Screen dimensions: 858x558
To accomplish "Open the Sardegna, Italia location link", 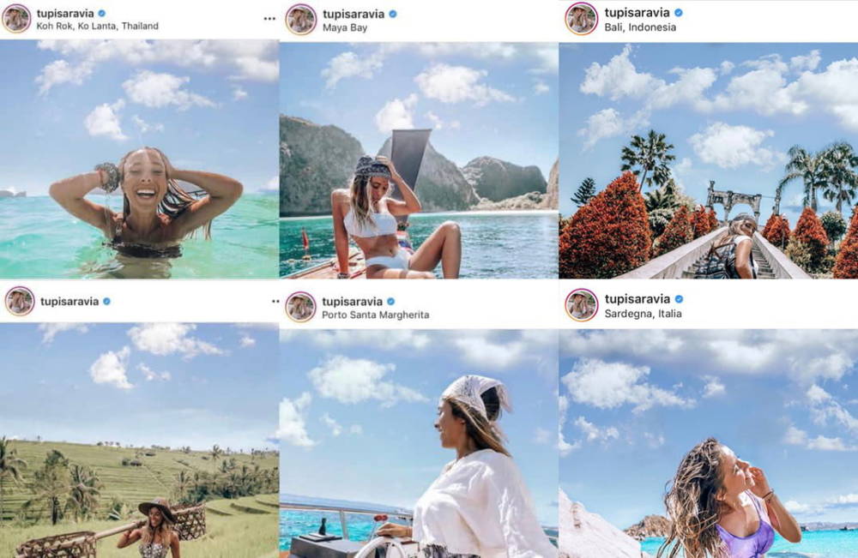I will [x=643, y=313].
